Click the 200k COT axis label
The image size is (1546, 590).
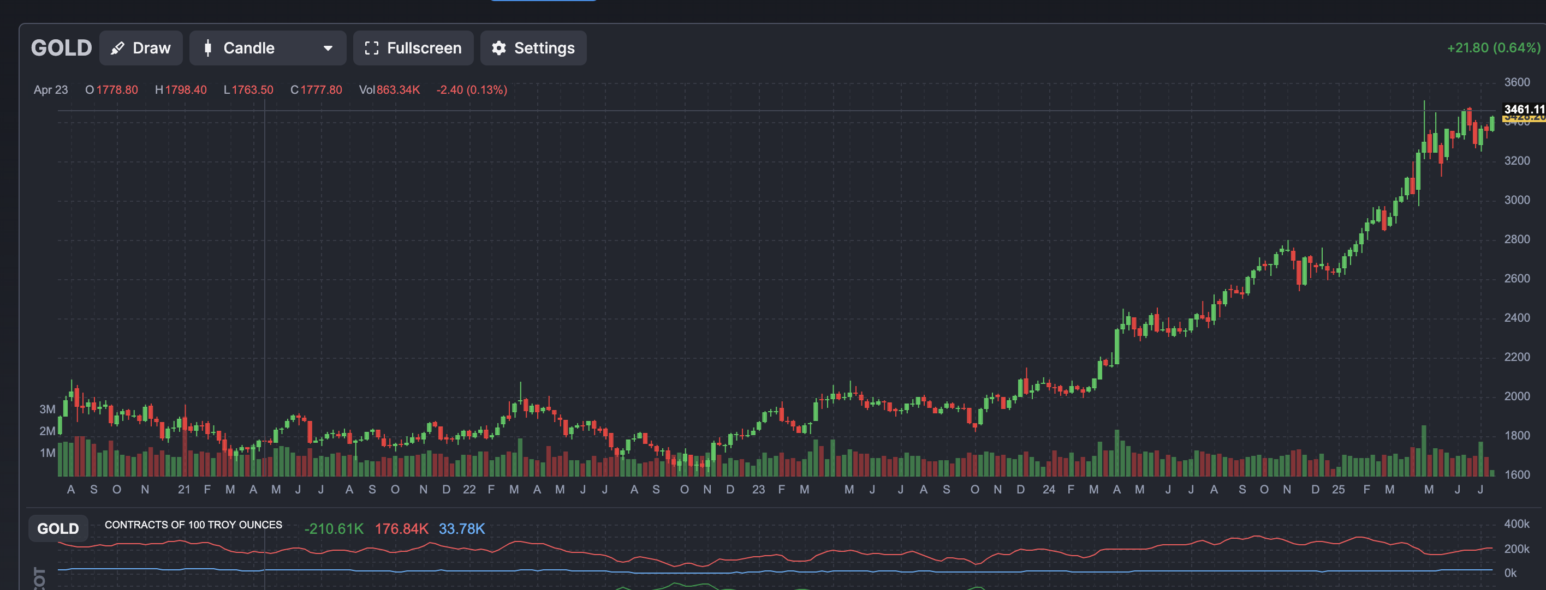(1517, 549)
